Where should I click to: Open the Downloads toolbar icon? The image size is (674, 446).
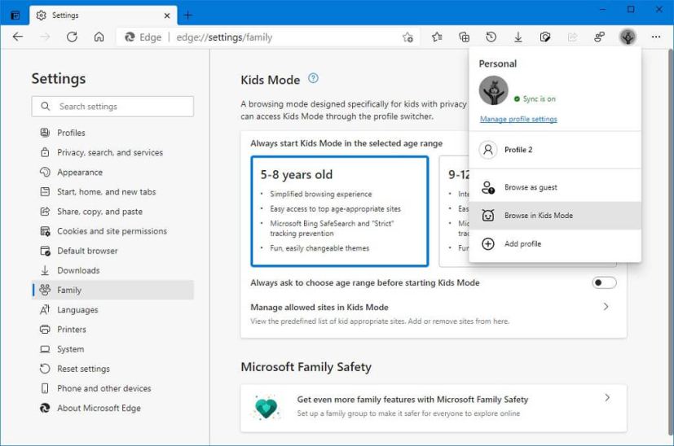518,37
